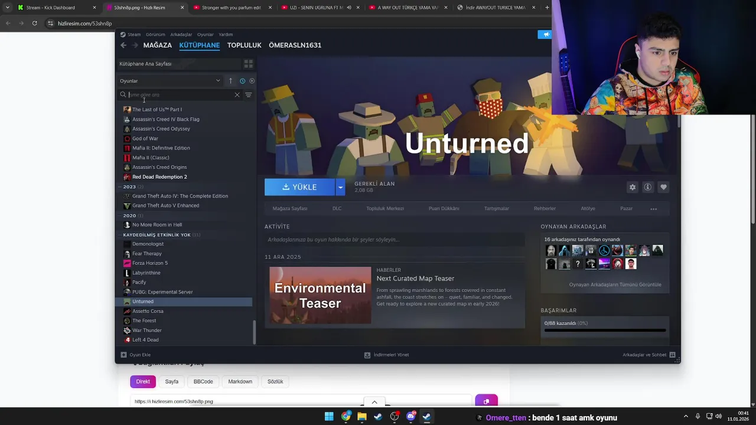756x425 pixels.
Task: Add Unturned to favorites with heart icon
Action: coord(663,187)
